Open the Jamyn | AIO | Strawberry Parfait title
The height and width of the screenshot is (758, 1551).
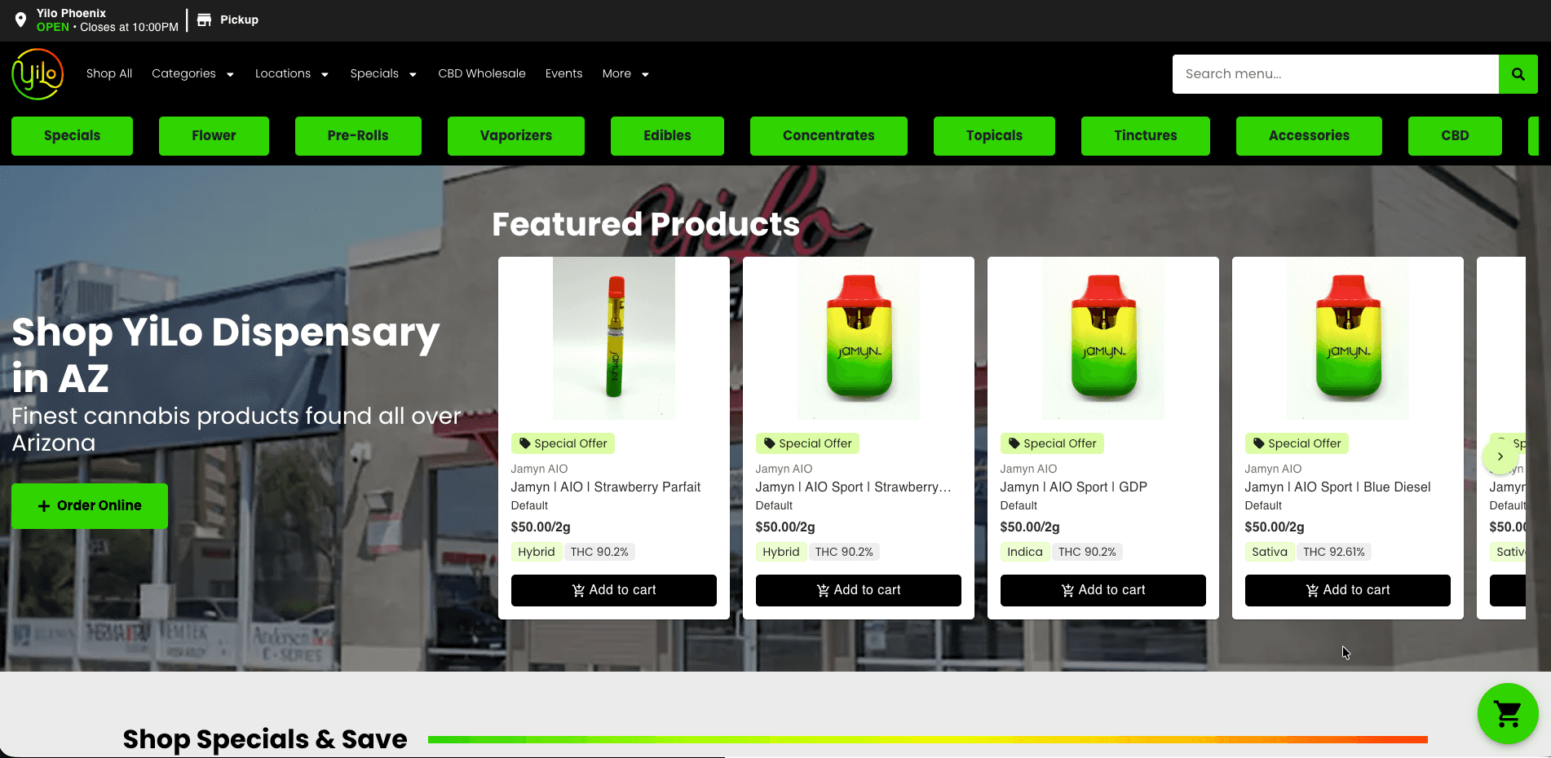pyautogui.click(x=606, y=487)
